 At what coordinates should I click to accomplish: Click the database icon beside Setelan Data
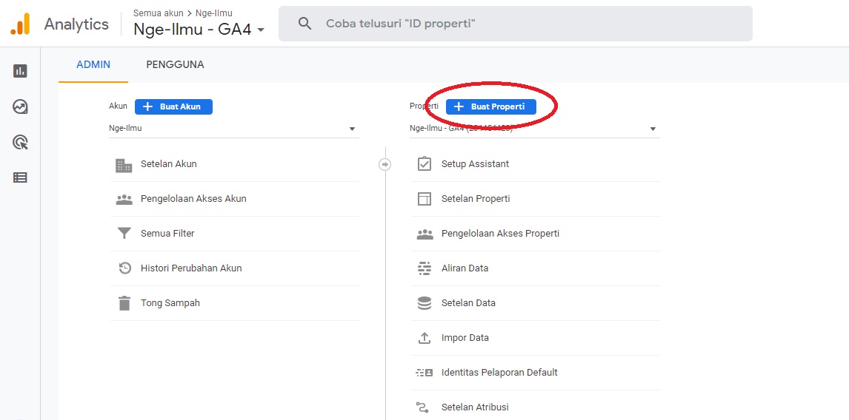pos(424,303)
